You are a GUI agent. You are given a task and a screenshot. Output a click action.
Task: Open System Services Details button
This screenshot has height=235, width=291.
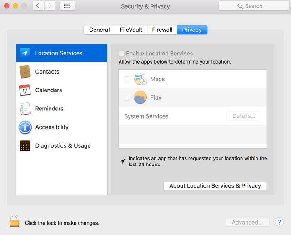tap(244, 116)
